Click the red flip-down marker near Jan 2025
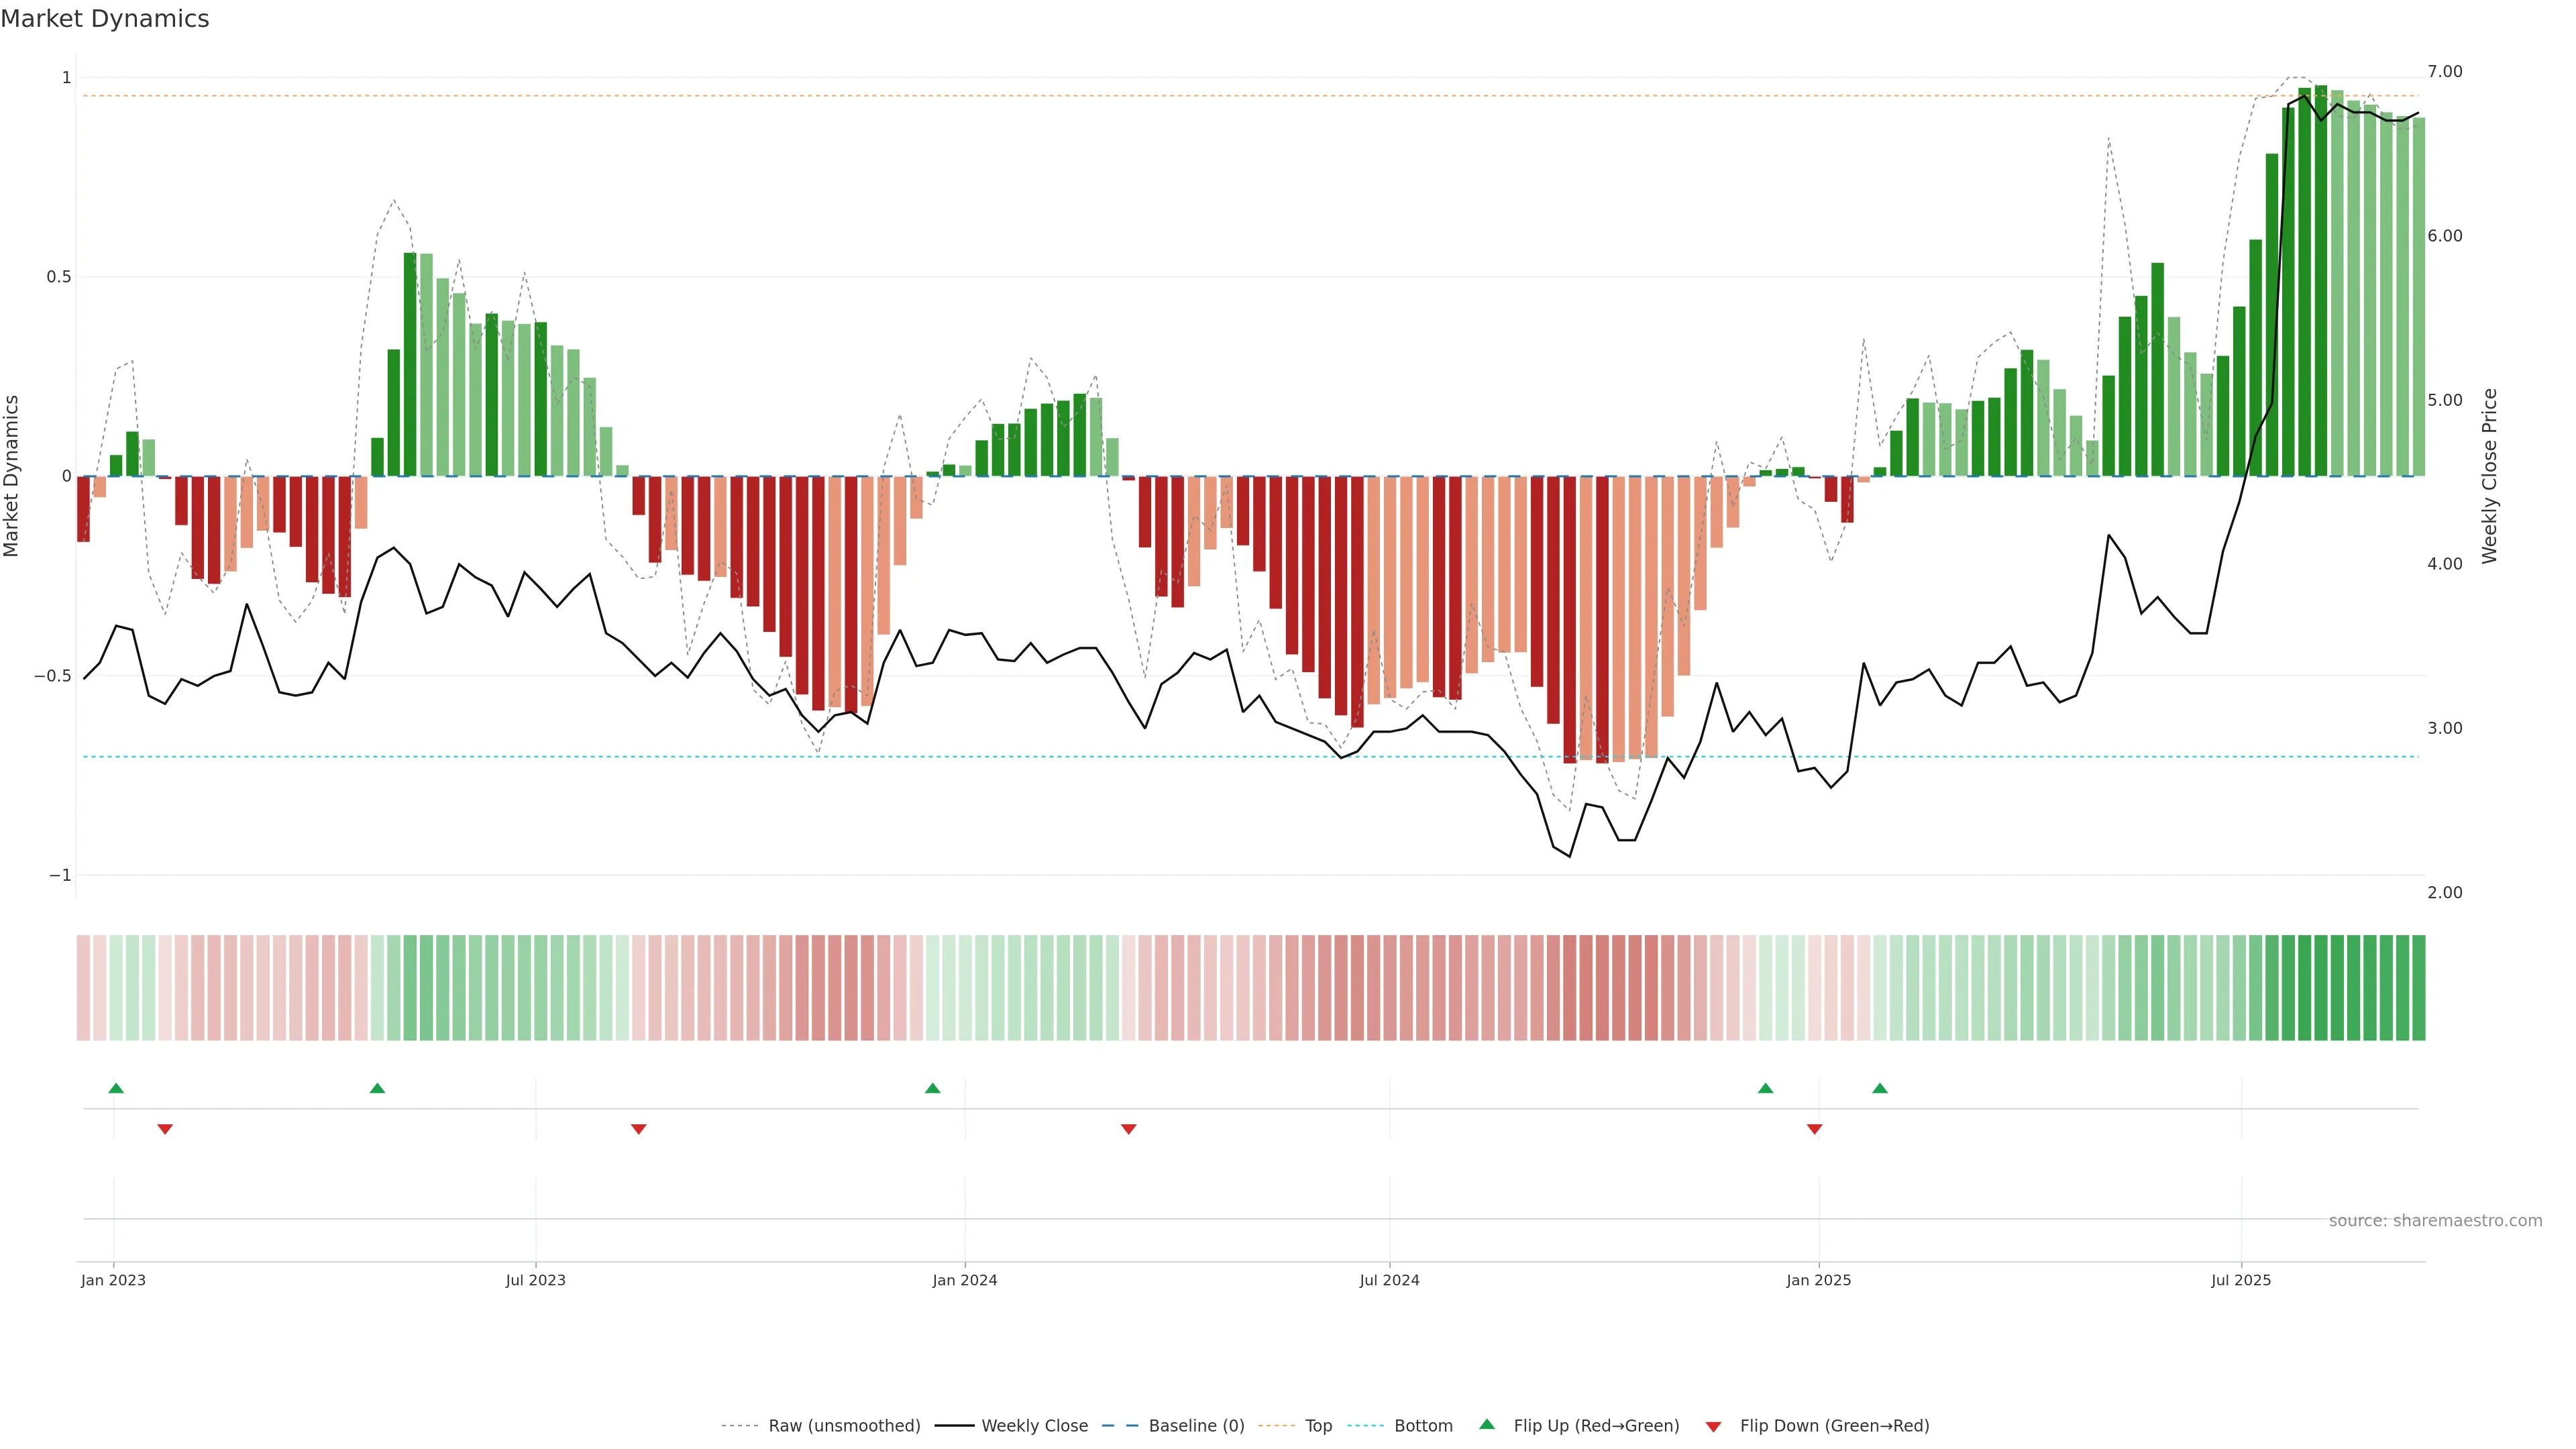 [1814, 1129]
